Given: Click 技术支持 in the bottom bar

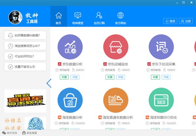Looking at the screenshot, I should pos(9,133).
